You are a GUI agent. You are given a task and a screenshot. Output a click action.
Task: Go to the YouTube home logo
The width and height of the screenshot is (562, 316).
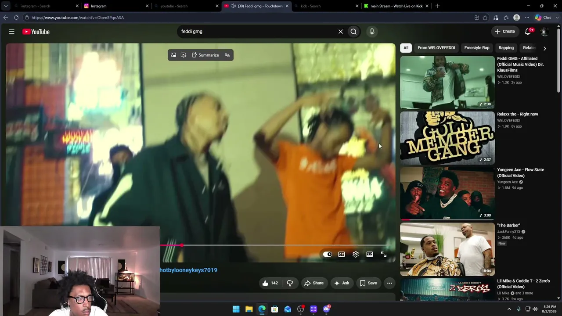(x=36, y=32)
